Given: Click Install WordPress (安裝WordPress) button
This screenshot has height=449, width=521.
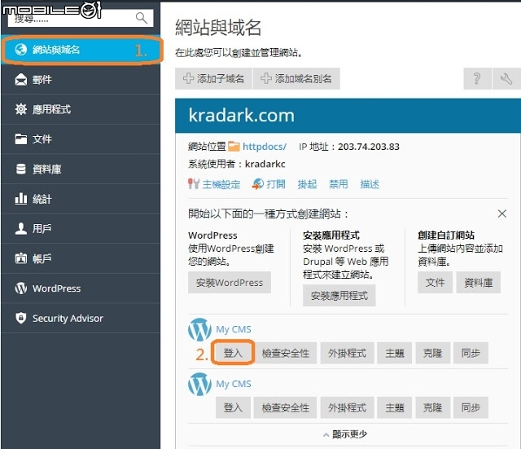Looking at the screenshot, I should point(230,283).
